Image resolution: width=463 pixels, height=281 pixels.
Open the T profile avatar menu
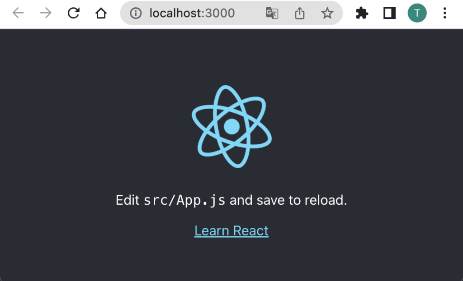(417, 13)
